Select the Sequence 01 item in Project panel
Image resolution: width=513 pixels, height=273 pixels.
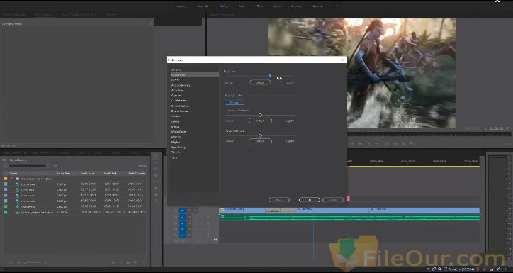28,207
